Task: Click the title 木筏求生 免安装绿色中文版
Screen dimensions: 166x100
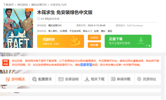Action: [65, 12]
